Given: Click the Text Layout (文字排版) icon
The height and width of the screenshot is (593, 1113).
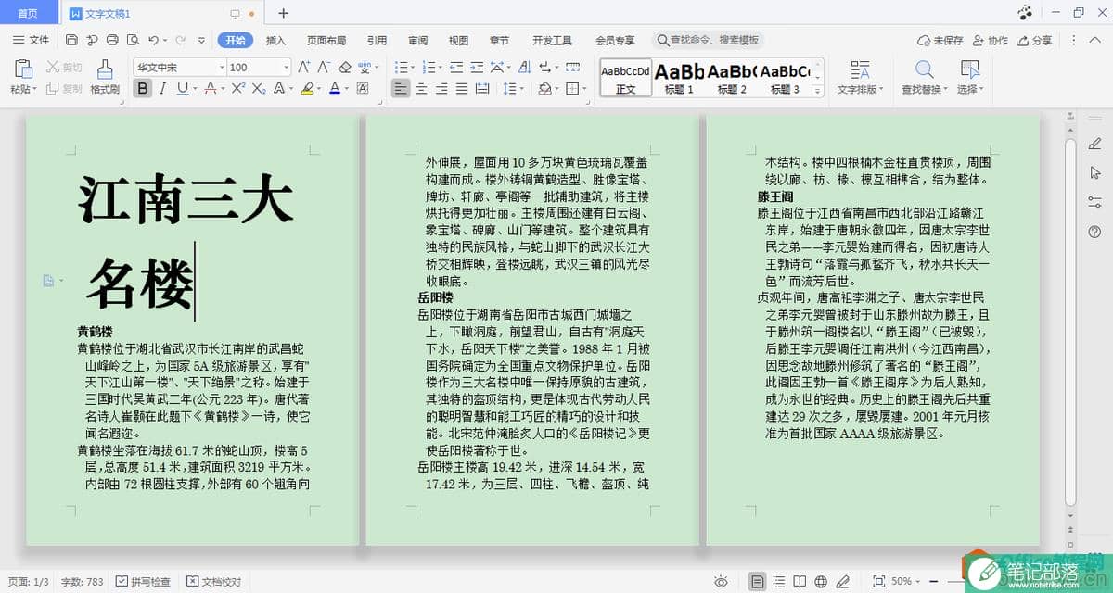Looking at the screenshot, I should [x=860, y=69].
